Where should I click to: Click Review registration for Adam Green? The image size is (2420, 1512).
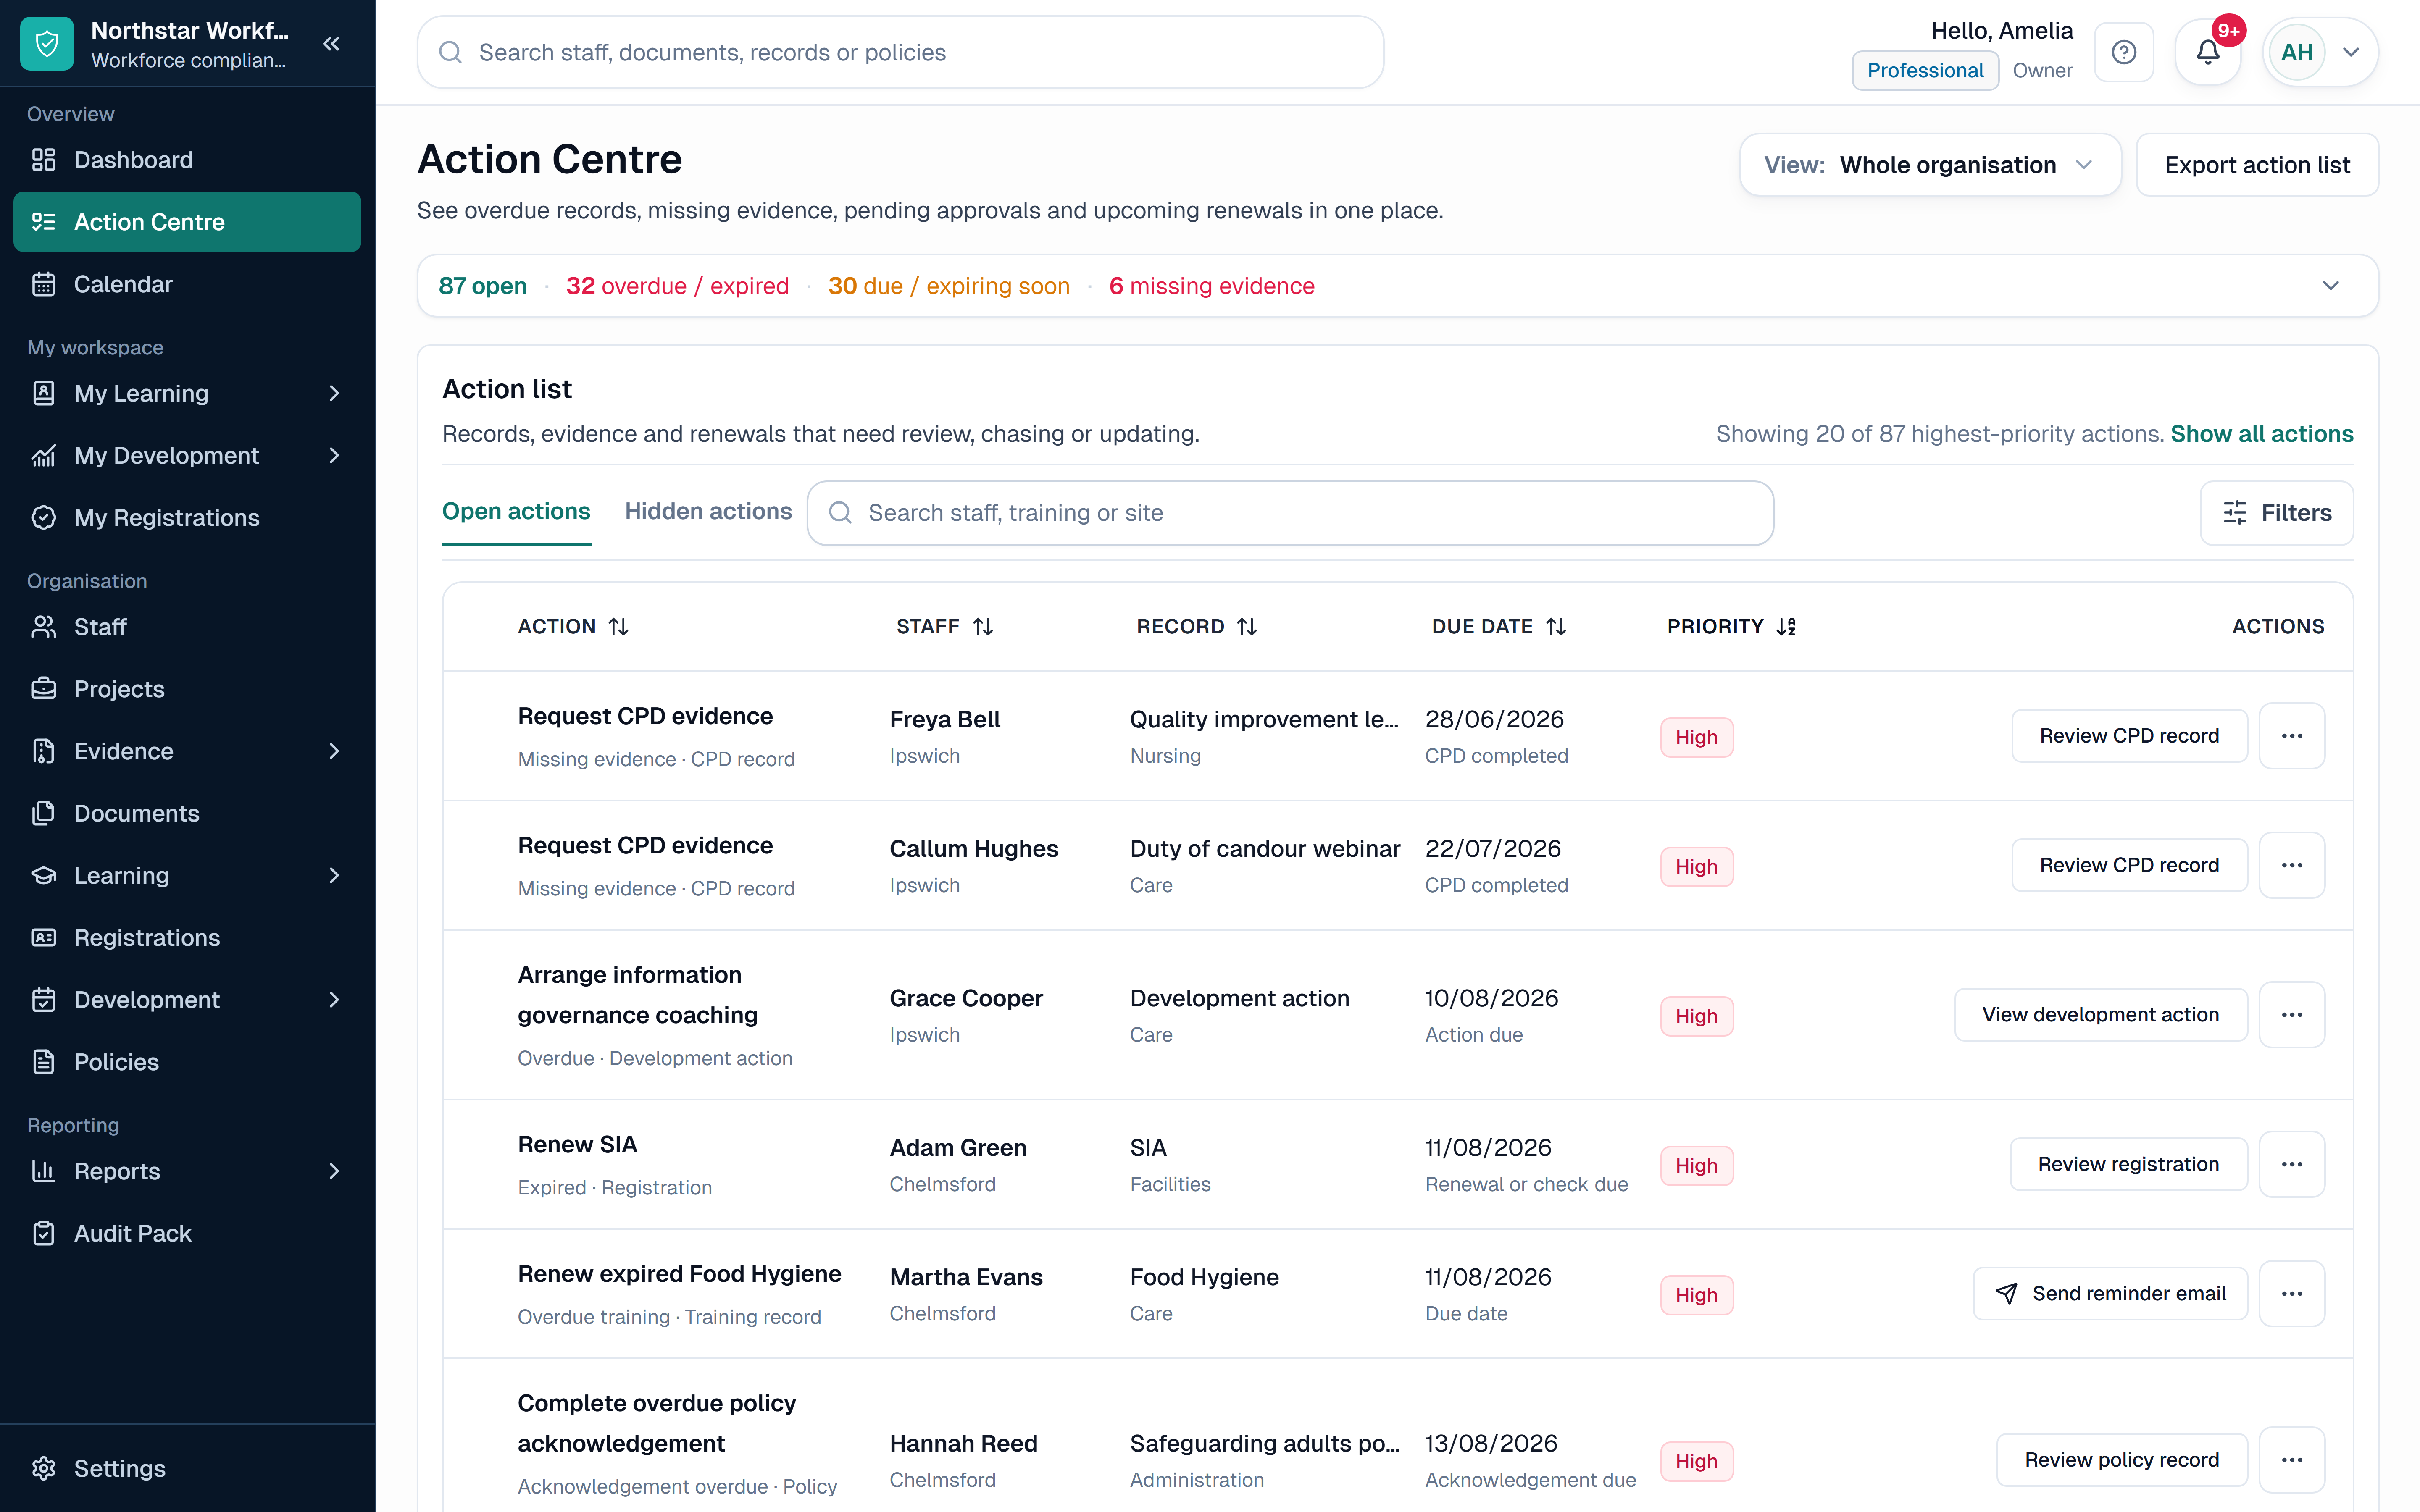pyautogui.click(x=2128, y=1164)
